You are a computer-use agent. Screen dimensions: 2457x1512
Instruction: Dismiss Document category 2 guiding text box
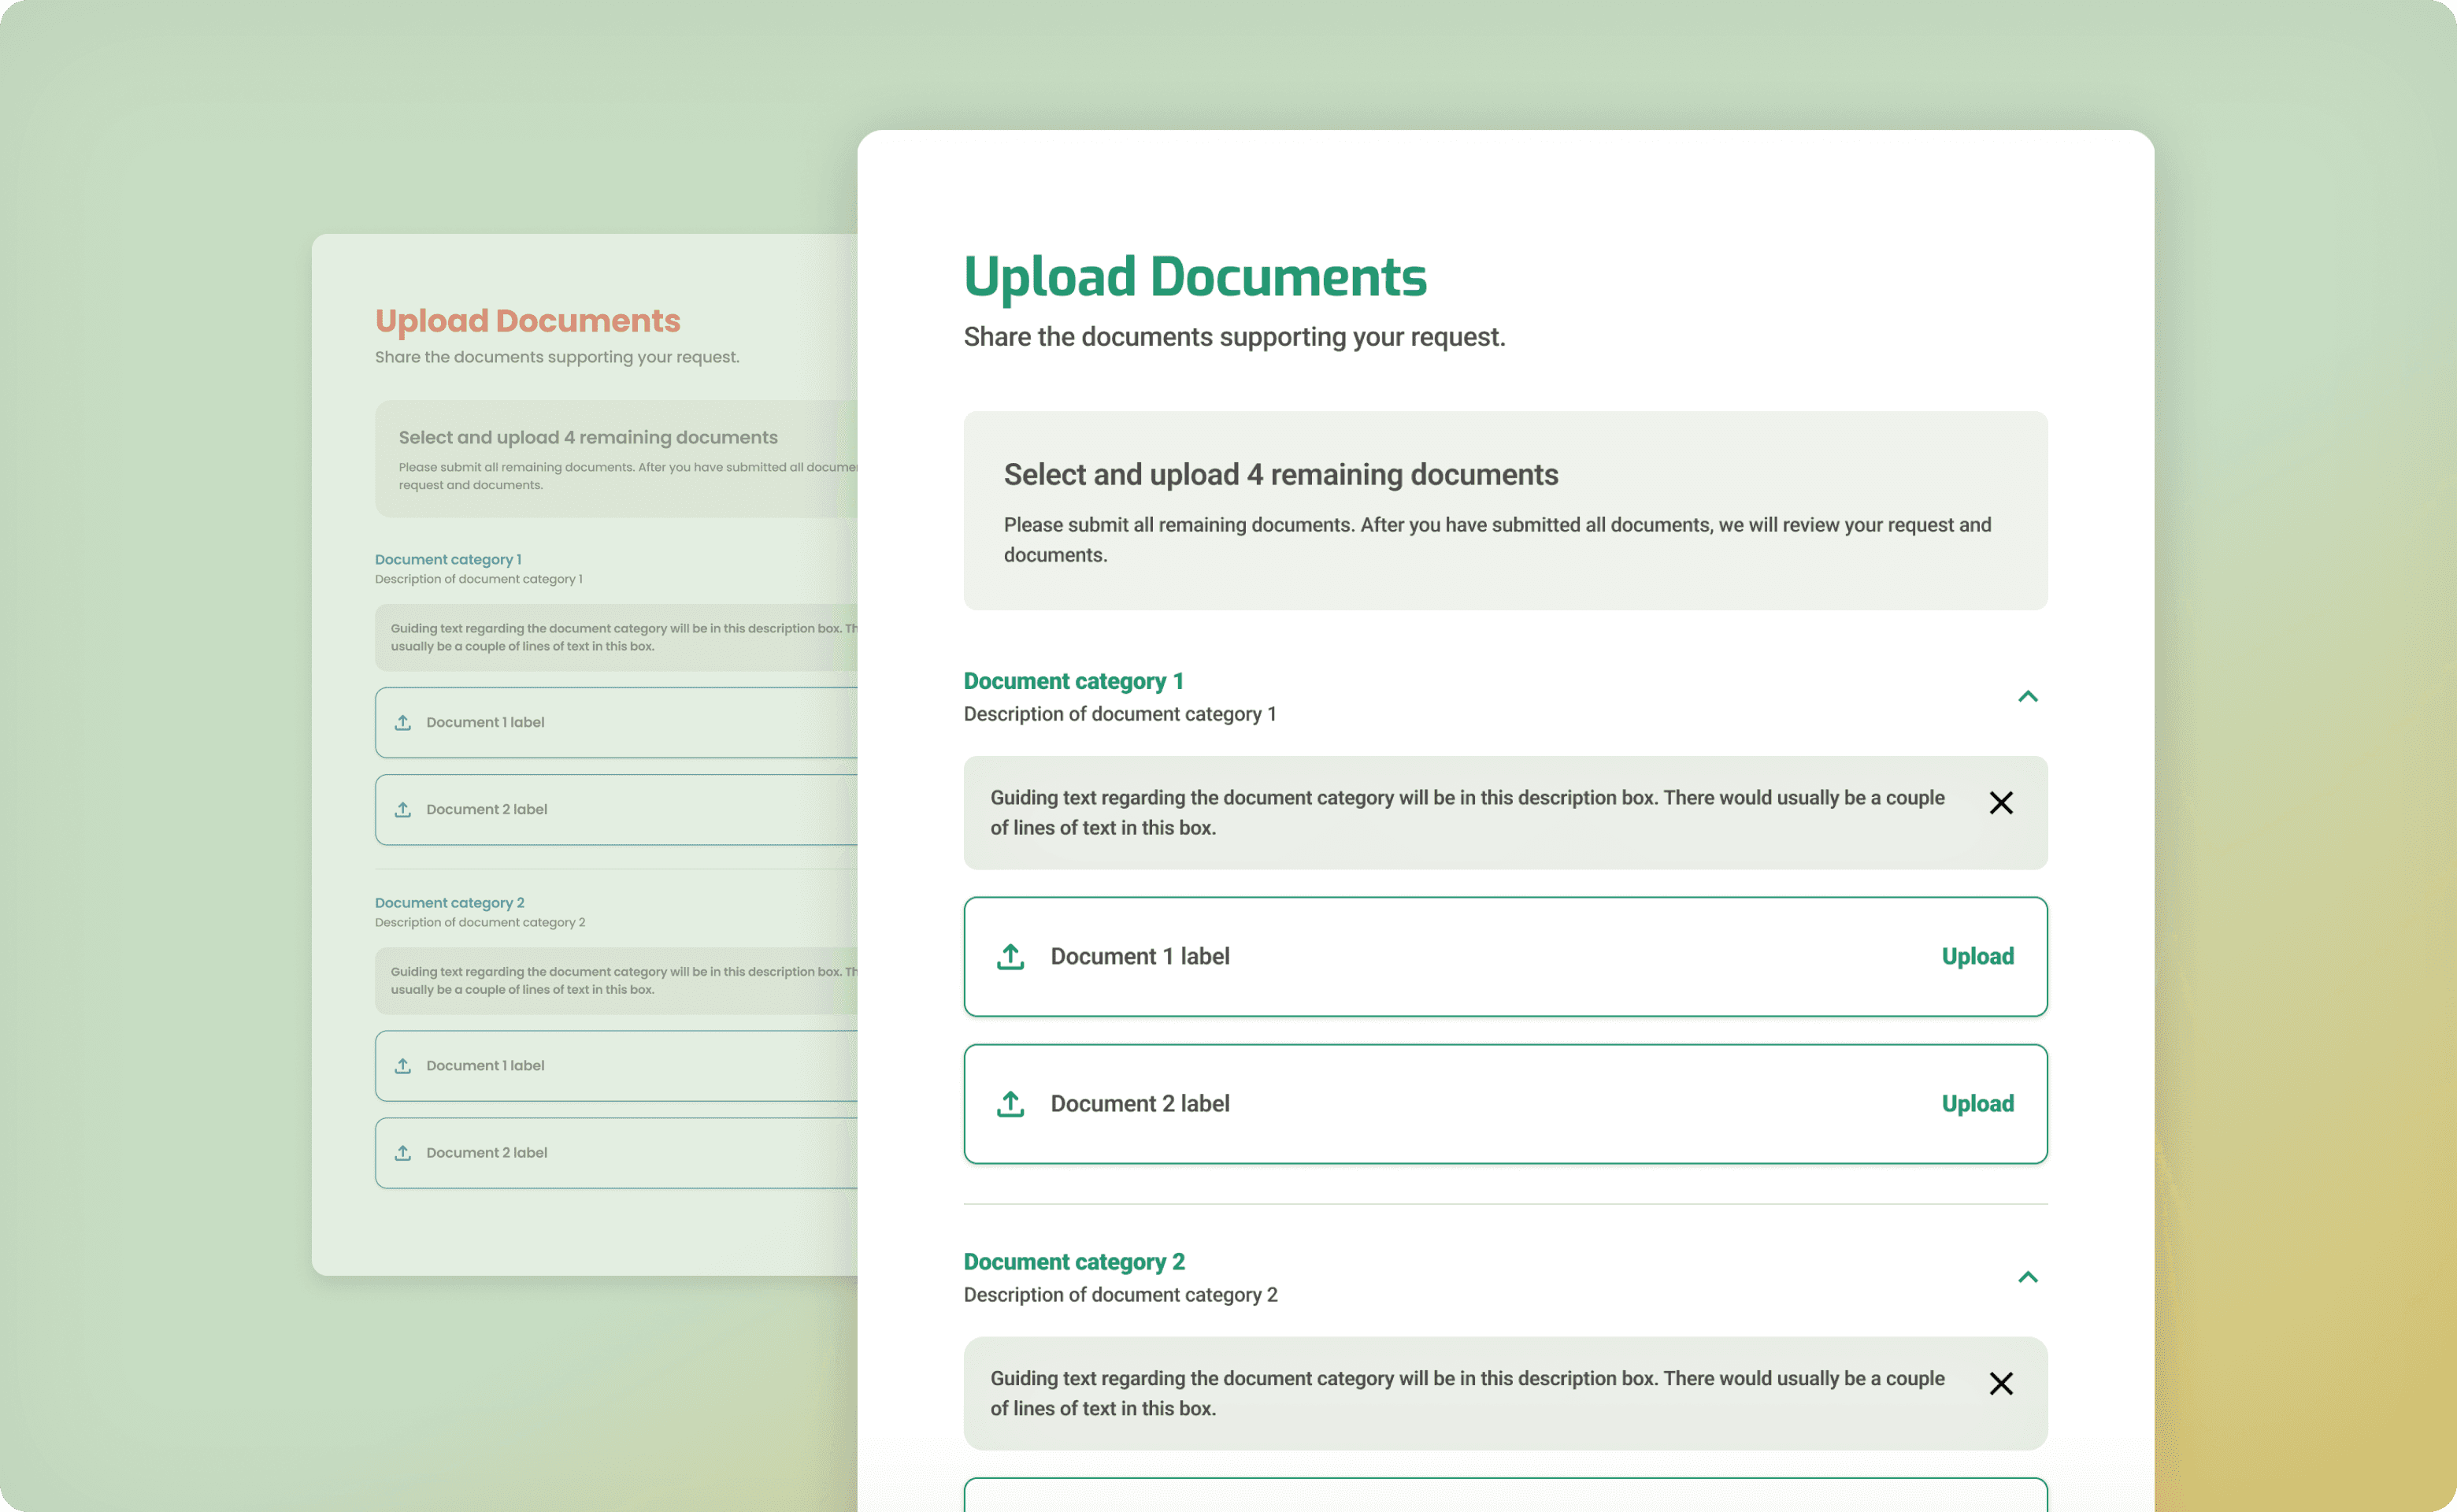(2000, 1383)
